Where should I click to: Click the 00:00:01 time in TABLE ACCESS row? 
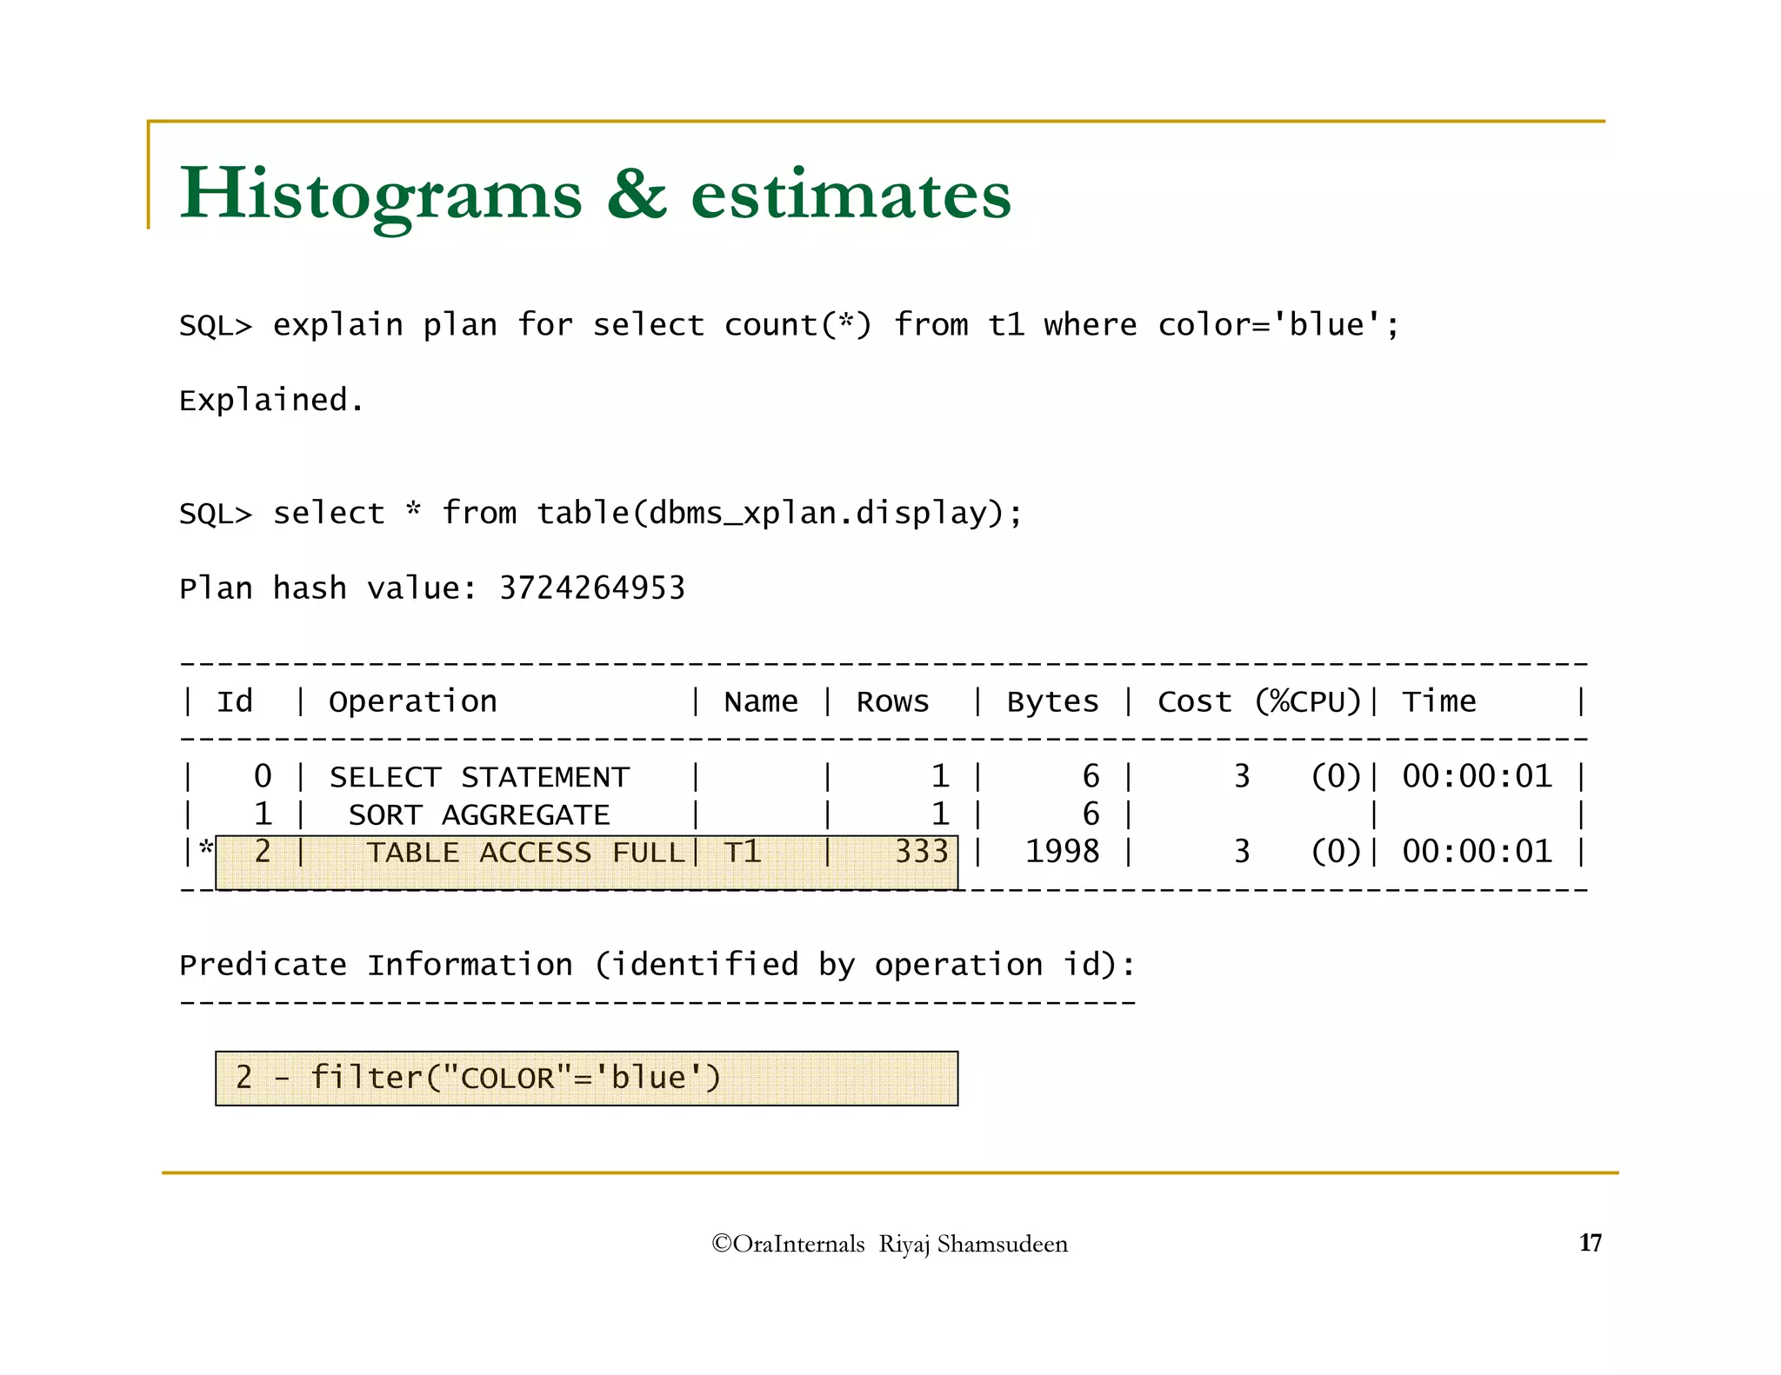click(1477, 852)
